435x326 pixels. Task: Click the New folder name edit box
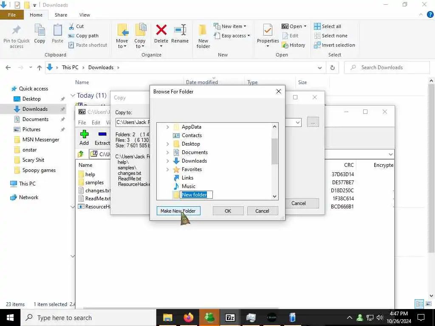tap(196, 194)
